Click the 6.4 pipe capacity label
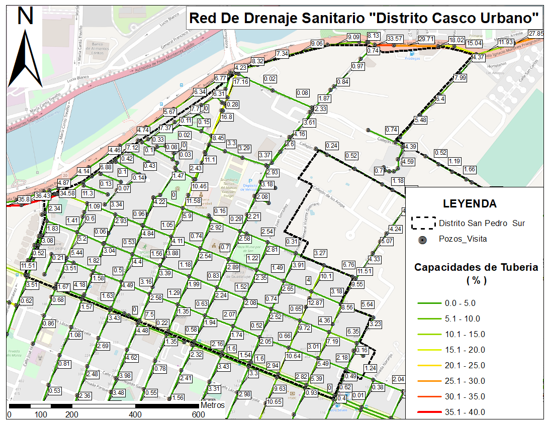 pyautogui.click(x=440, y=99)
